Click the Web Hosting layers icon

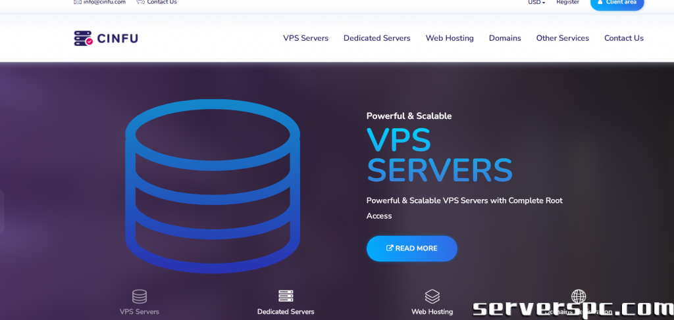(x=432, y=296)
